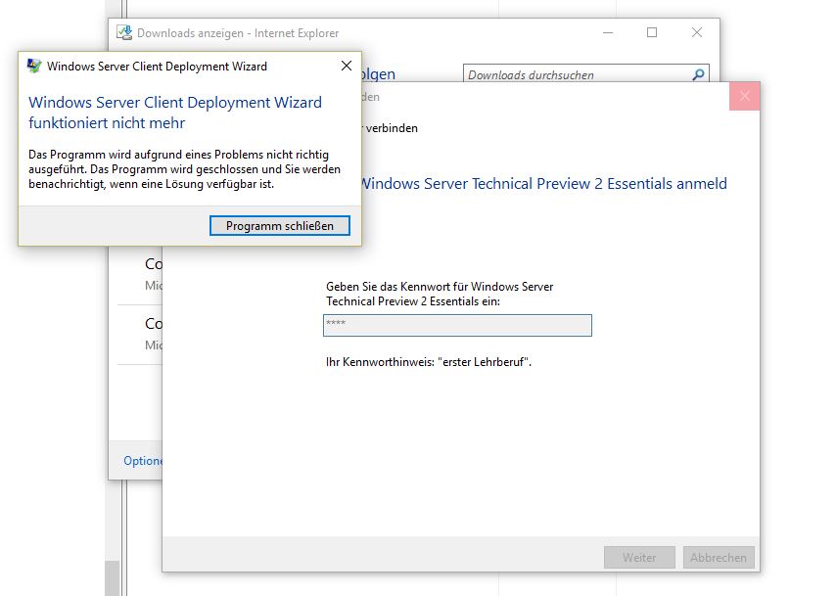Click the Abbrechen button
836x596 pixels.
click(x=719, y=557)
